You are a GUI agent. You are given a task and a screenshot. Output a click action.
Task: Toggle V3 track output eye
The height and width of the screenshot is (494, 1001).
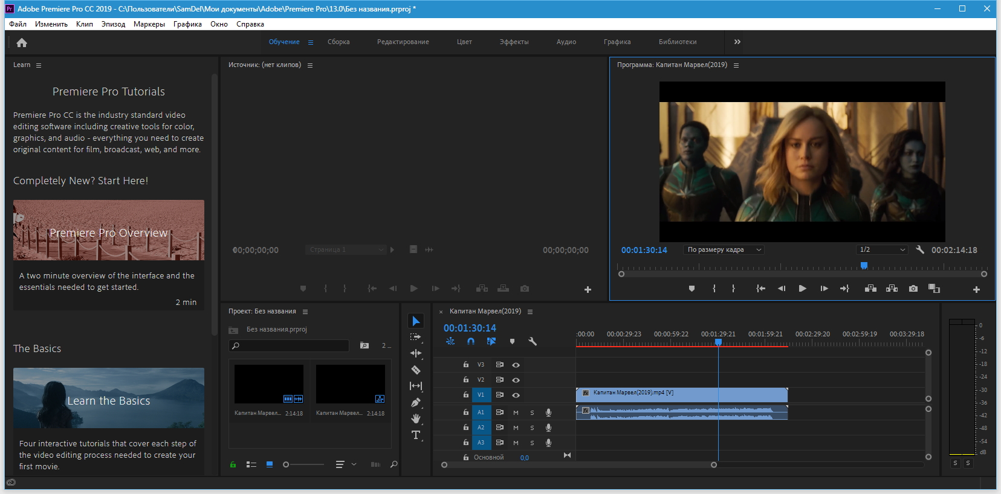516,365
